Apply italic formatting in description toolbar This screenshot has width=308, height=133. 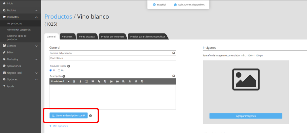(x=80, y=81)
